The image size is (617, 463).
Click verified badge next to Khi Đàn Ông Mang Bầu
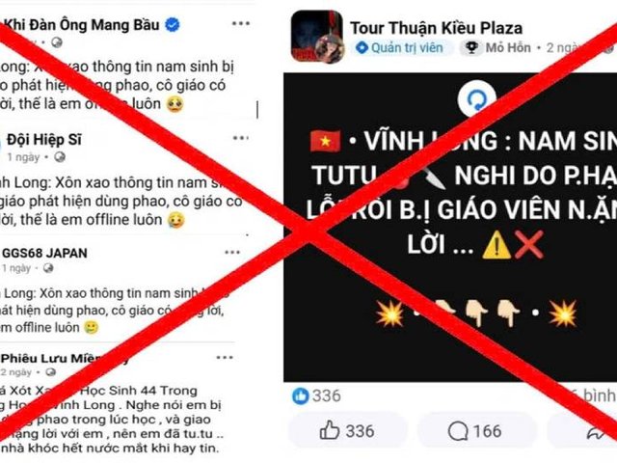(173, 24)
